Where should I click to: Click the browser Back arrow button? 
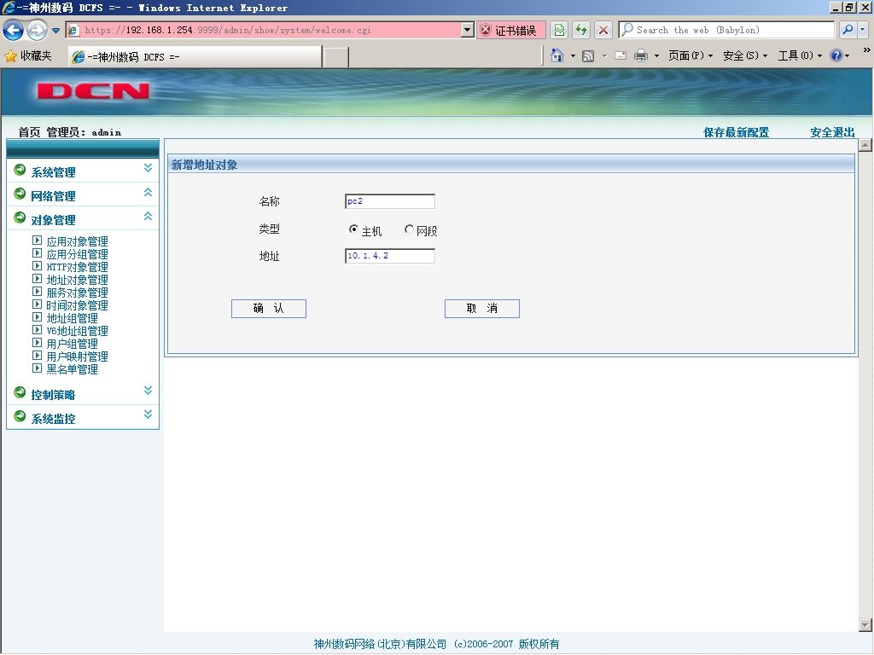pyautogui.click(x=14, y=30)
